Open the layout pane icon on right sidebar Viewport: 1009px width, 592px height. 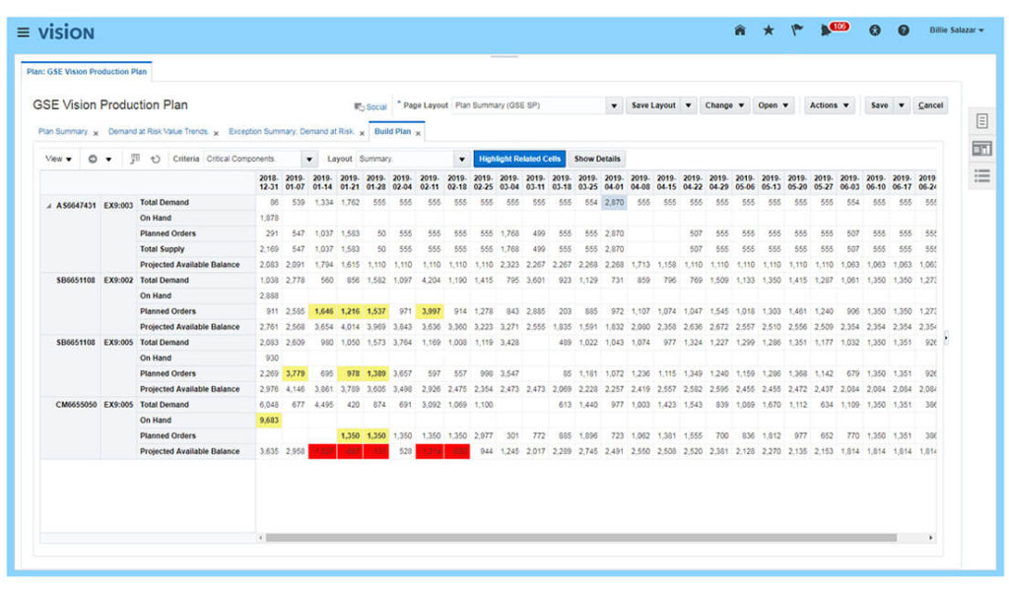click(x=982, y=149)
